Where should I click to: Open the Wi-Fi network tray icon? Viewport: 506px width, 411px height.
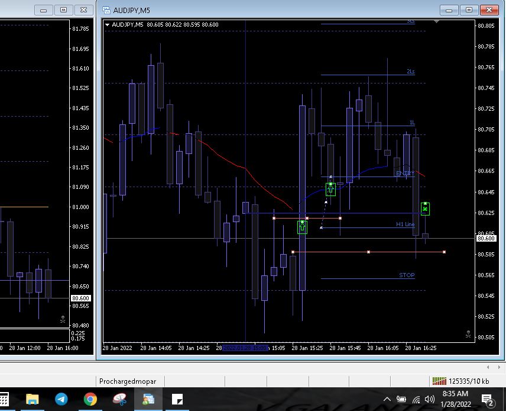click(416, 399)
